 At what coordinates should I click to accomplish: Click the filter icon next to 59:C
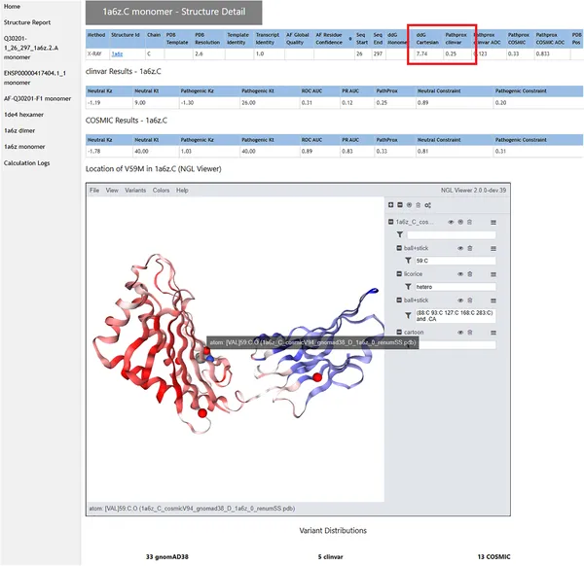point(408,261)
